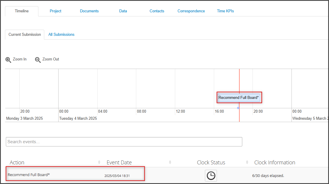The image size is (329, 184).
Task: Click the Zoom Out label
Action: [51, 59]
